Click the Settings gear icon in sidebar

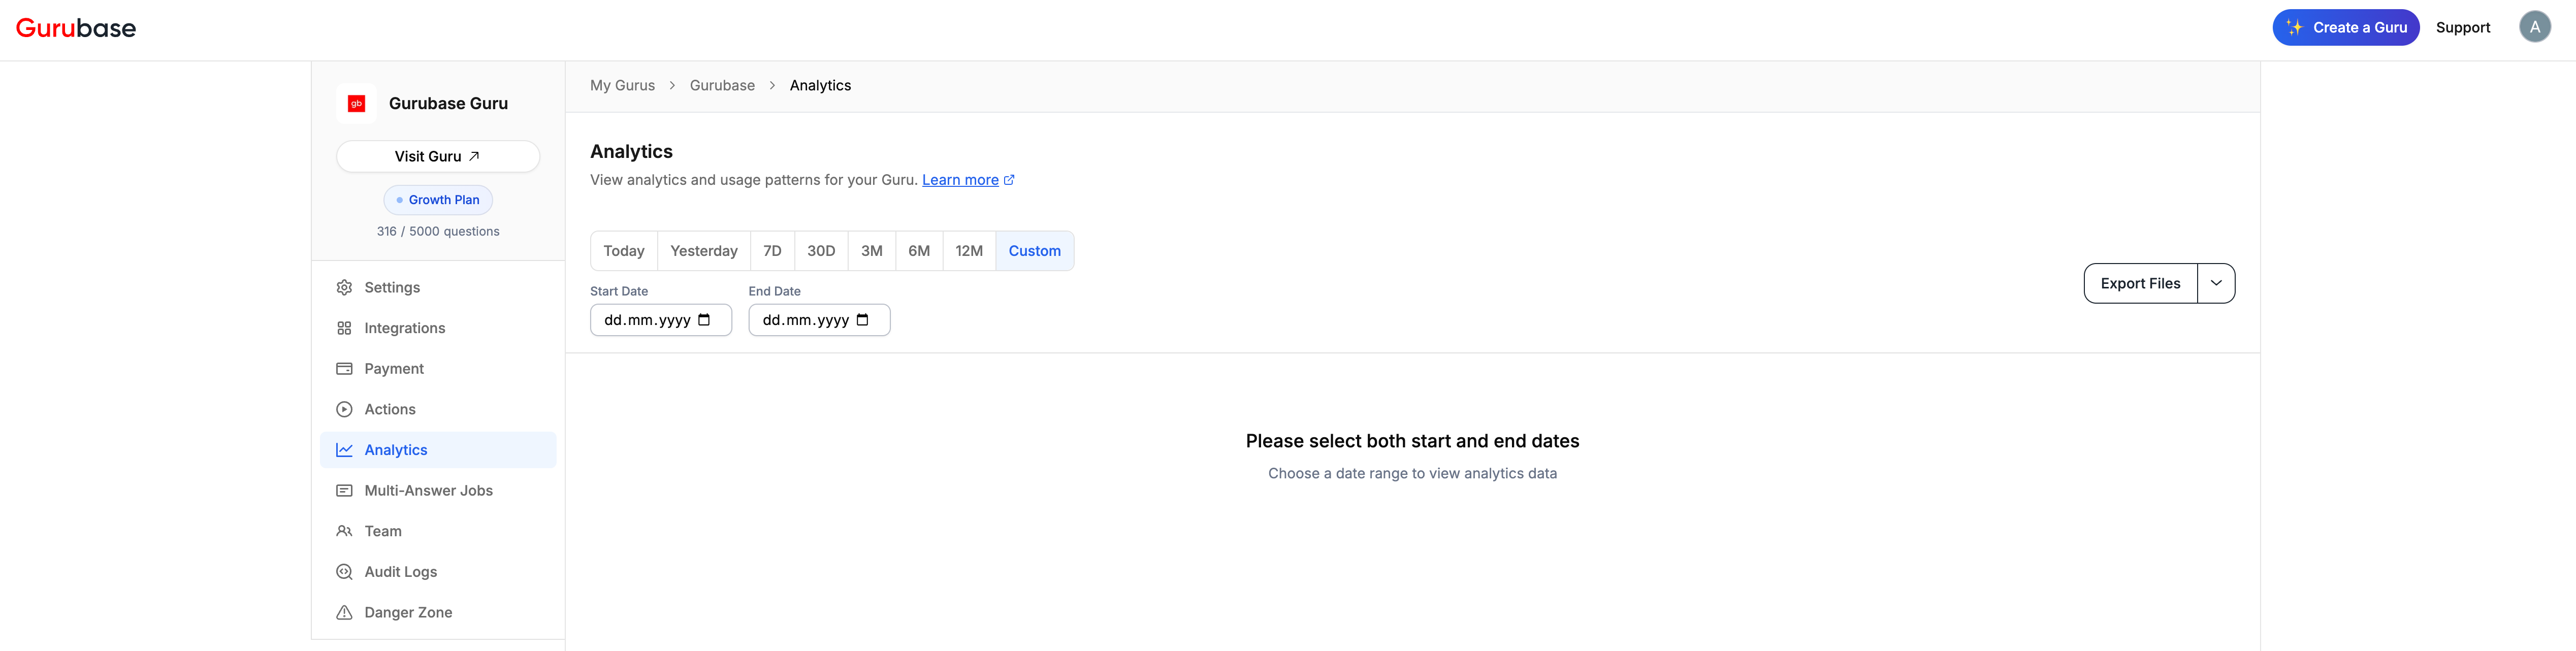344,287
